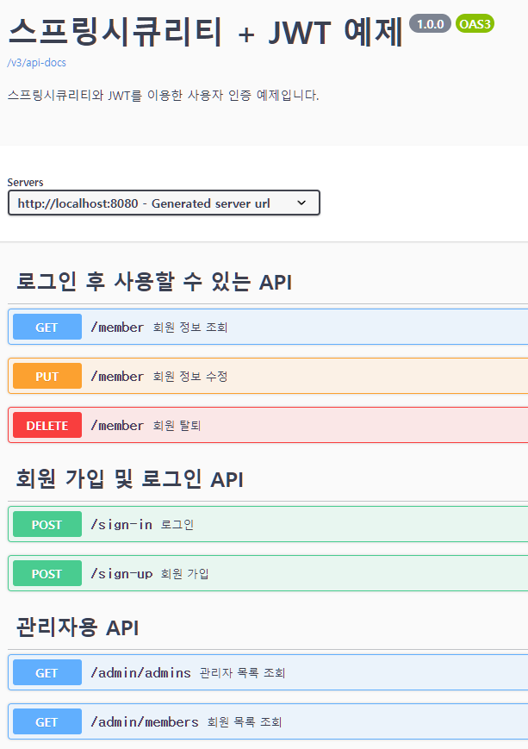Click the Servers label
Viewport: 528px width, 749px height.
(25, 183)
